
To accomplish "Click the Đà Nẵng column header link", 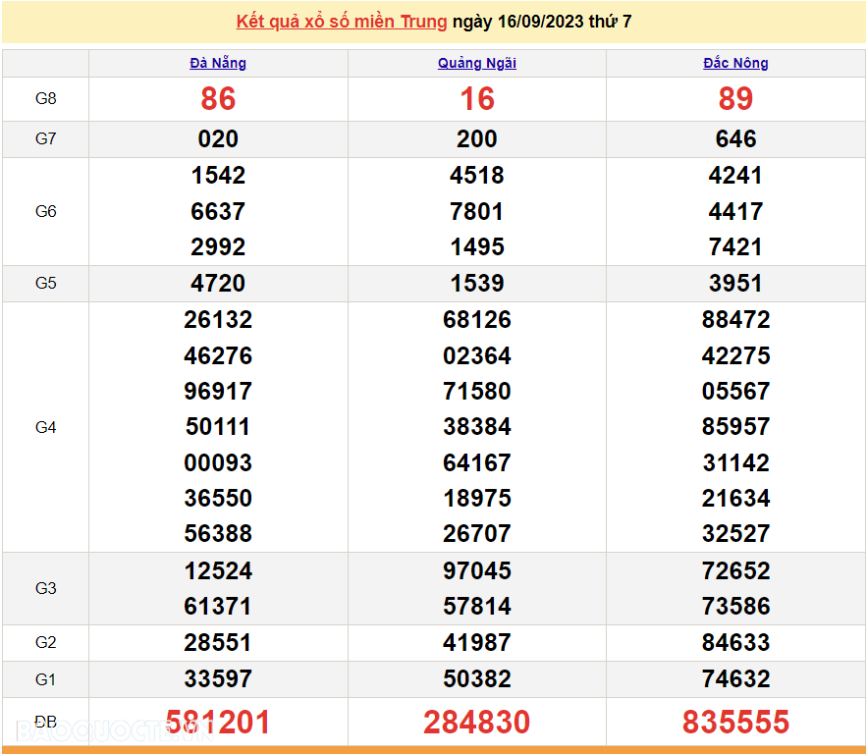I will (218, 63).
